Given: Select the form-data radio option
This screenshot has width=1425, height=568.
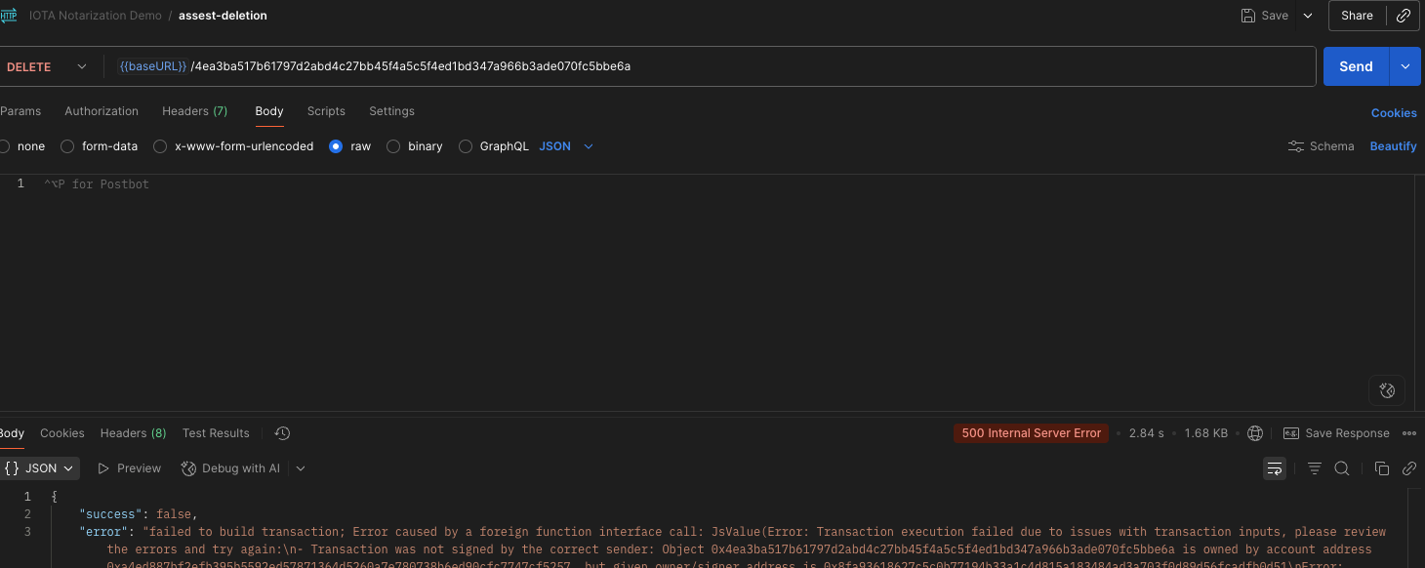Looking at the screenshot, I should pyautogui.click(x=67, y=146).
